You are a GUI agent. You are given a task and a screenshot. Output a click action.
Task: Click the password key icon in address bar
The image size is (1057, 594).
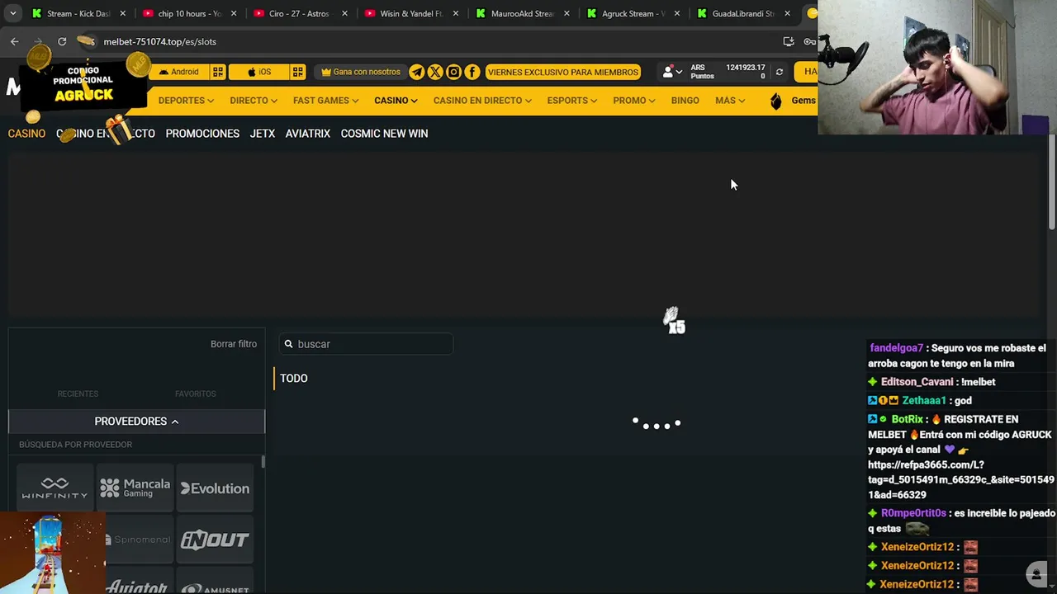click(810, 41)
